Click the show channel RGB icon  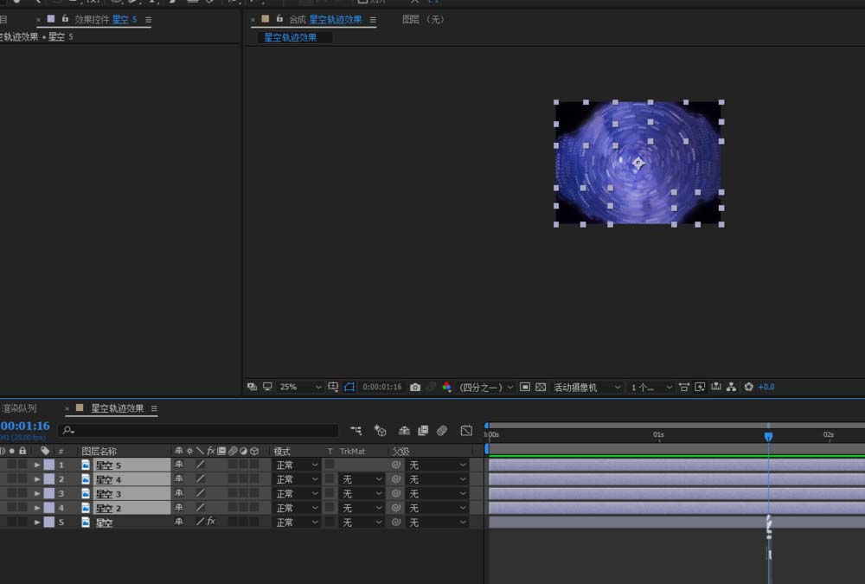[446, 387]
